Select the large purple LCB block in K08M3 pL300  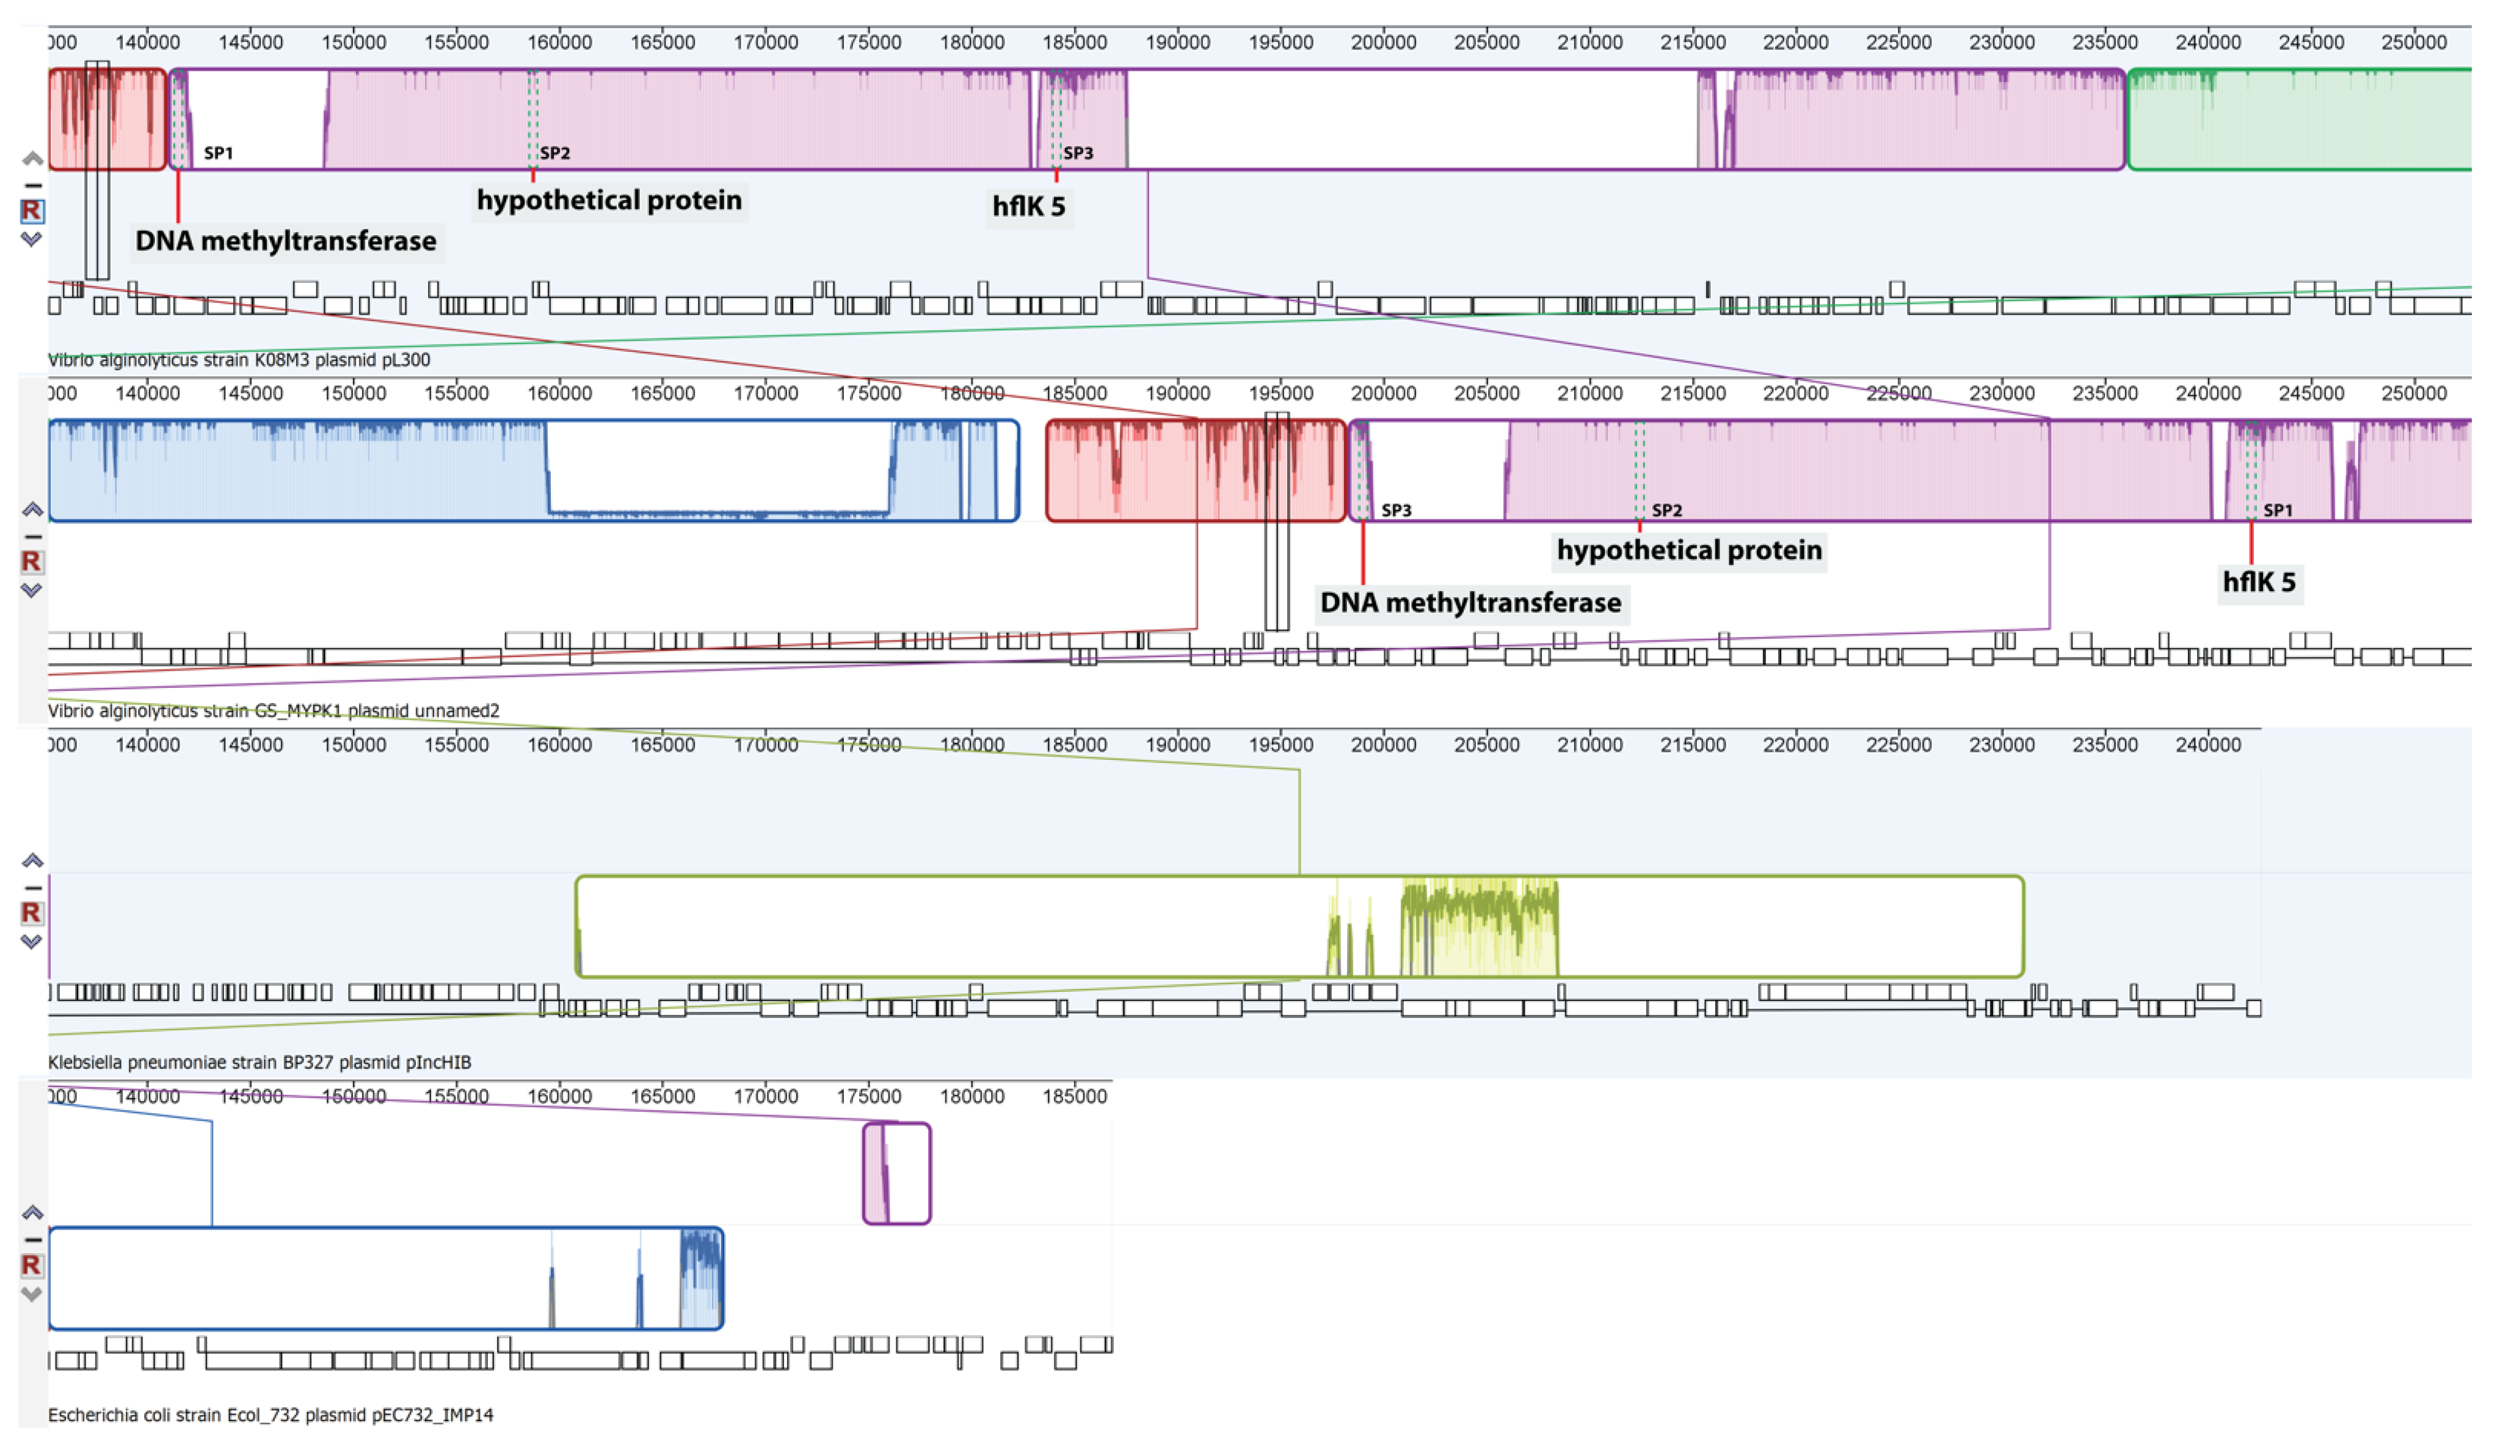(1147, 119)
